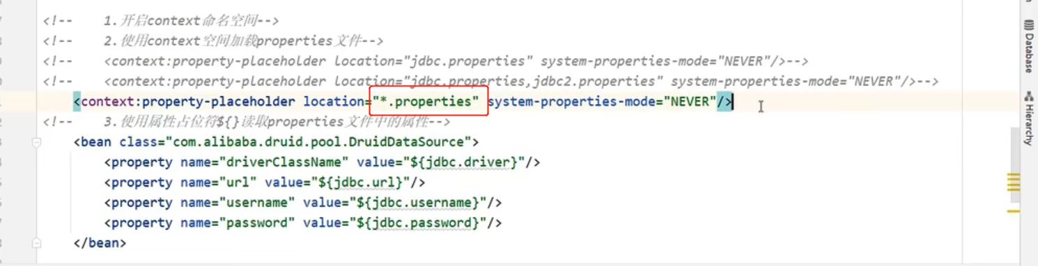
Task: Collapse the bean block at its opening fold marker
Action: pos(36,142)
